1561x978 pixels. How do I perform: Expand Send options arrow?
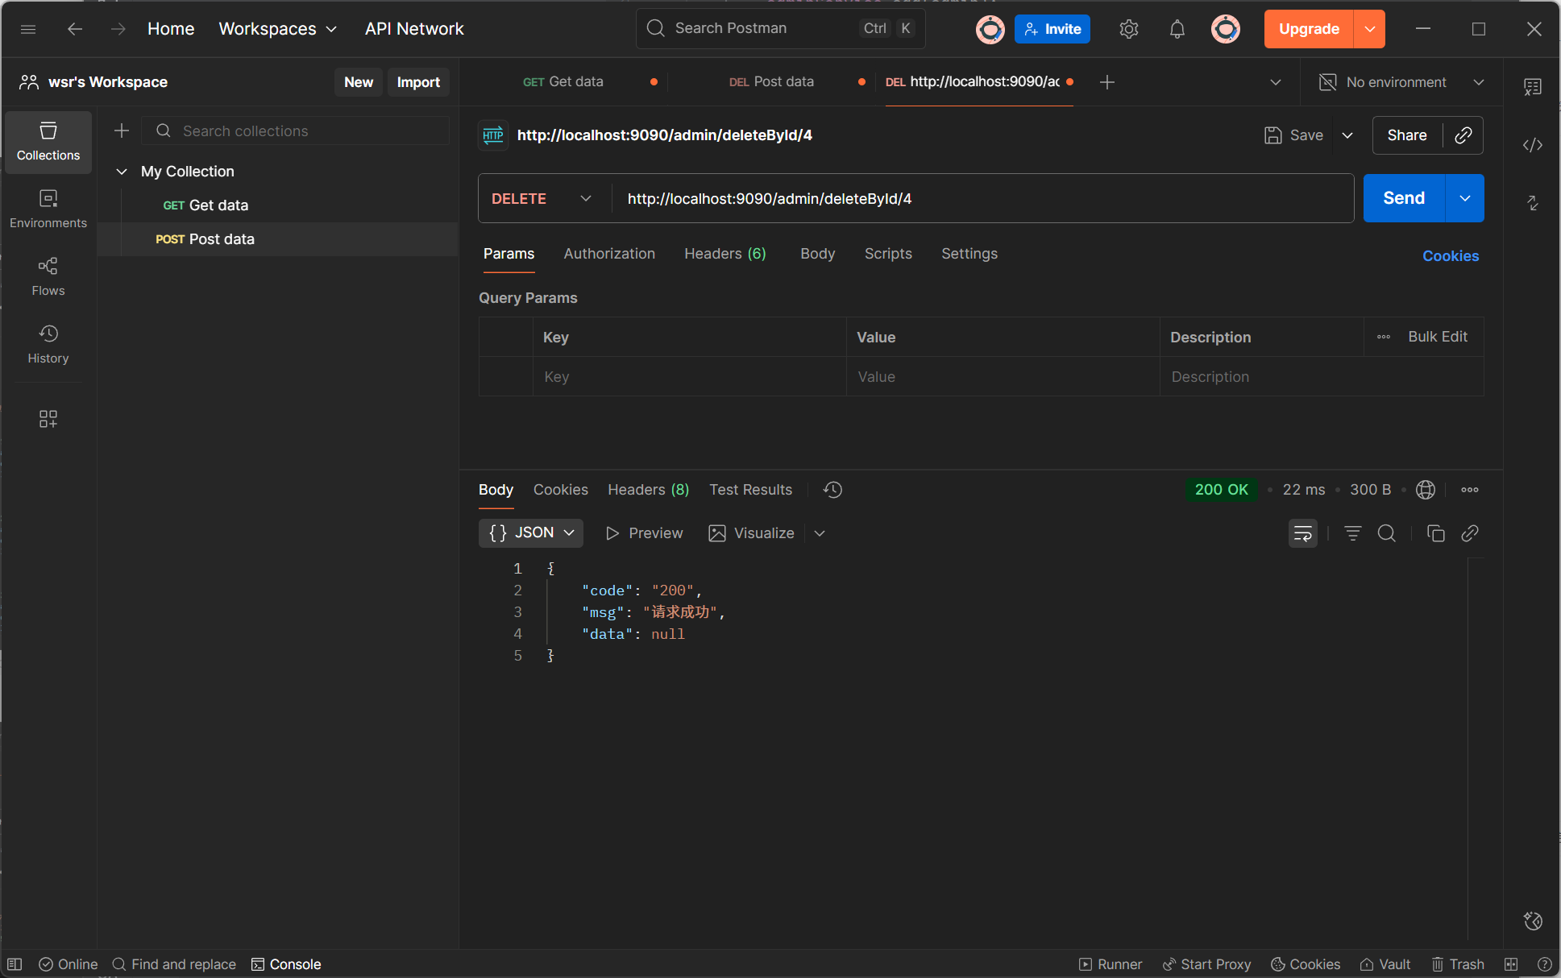click(x=1465, y=198)
